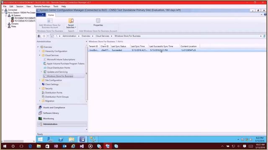Go forward using the navigation arrow
268x150 pixels.
click(44, 36)
